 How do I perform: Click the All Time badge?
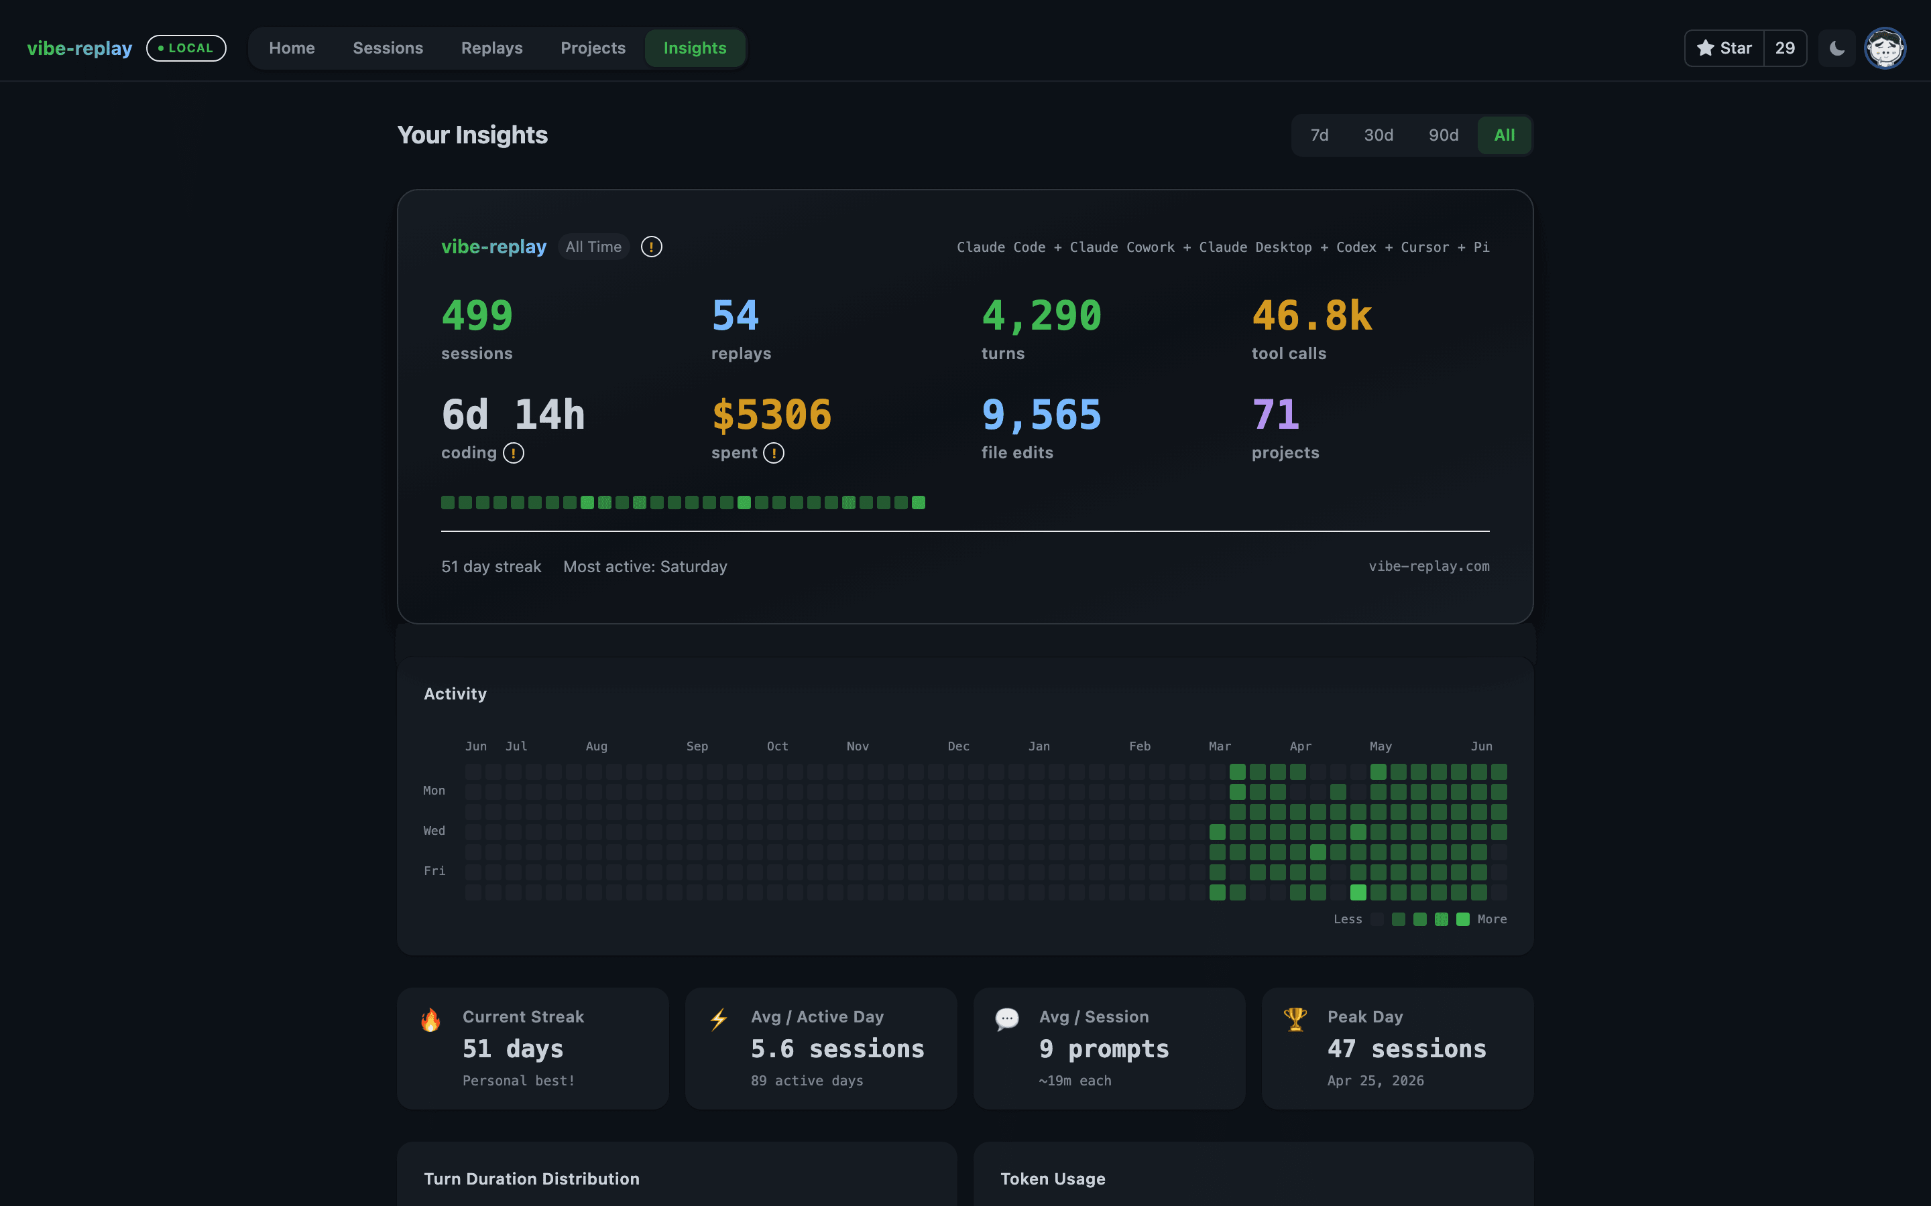click(x=593, y=247)
